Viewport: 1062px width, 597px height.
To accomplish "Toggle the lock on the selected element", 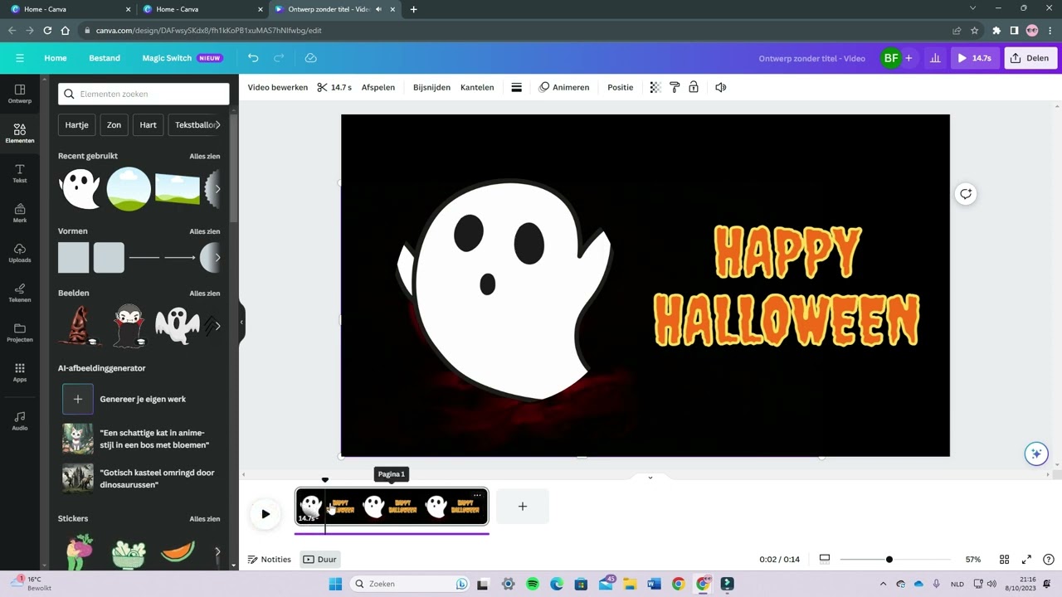I will point(694,87).
